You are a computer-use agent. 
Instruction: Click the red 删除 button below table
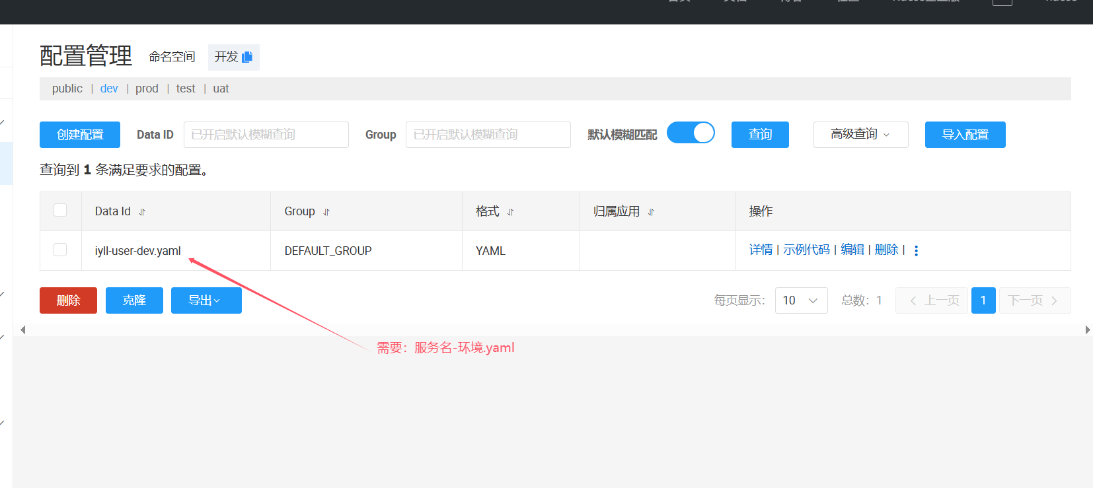pos(68,300)
